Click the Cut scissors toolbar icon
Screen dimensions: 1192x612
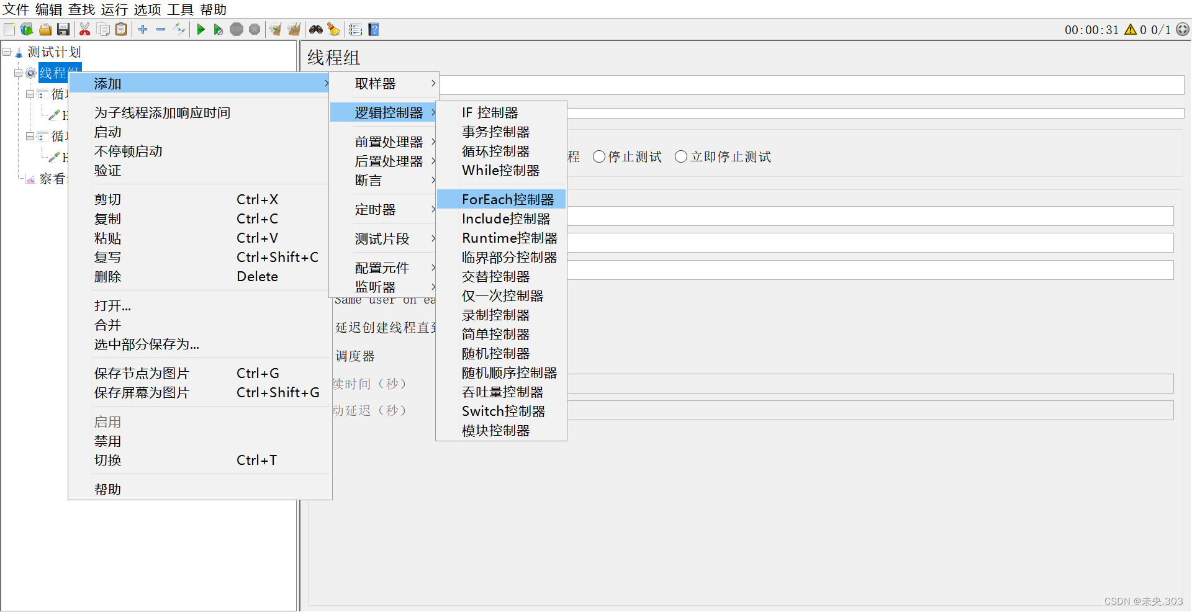click(x=85, y=29)
